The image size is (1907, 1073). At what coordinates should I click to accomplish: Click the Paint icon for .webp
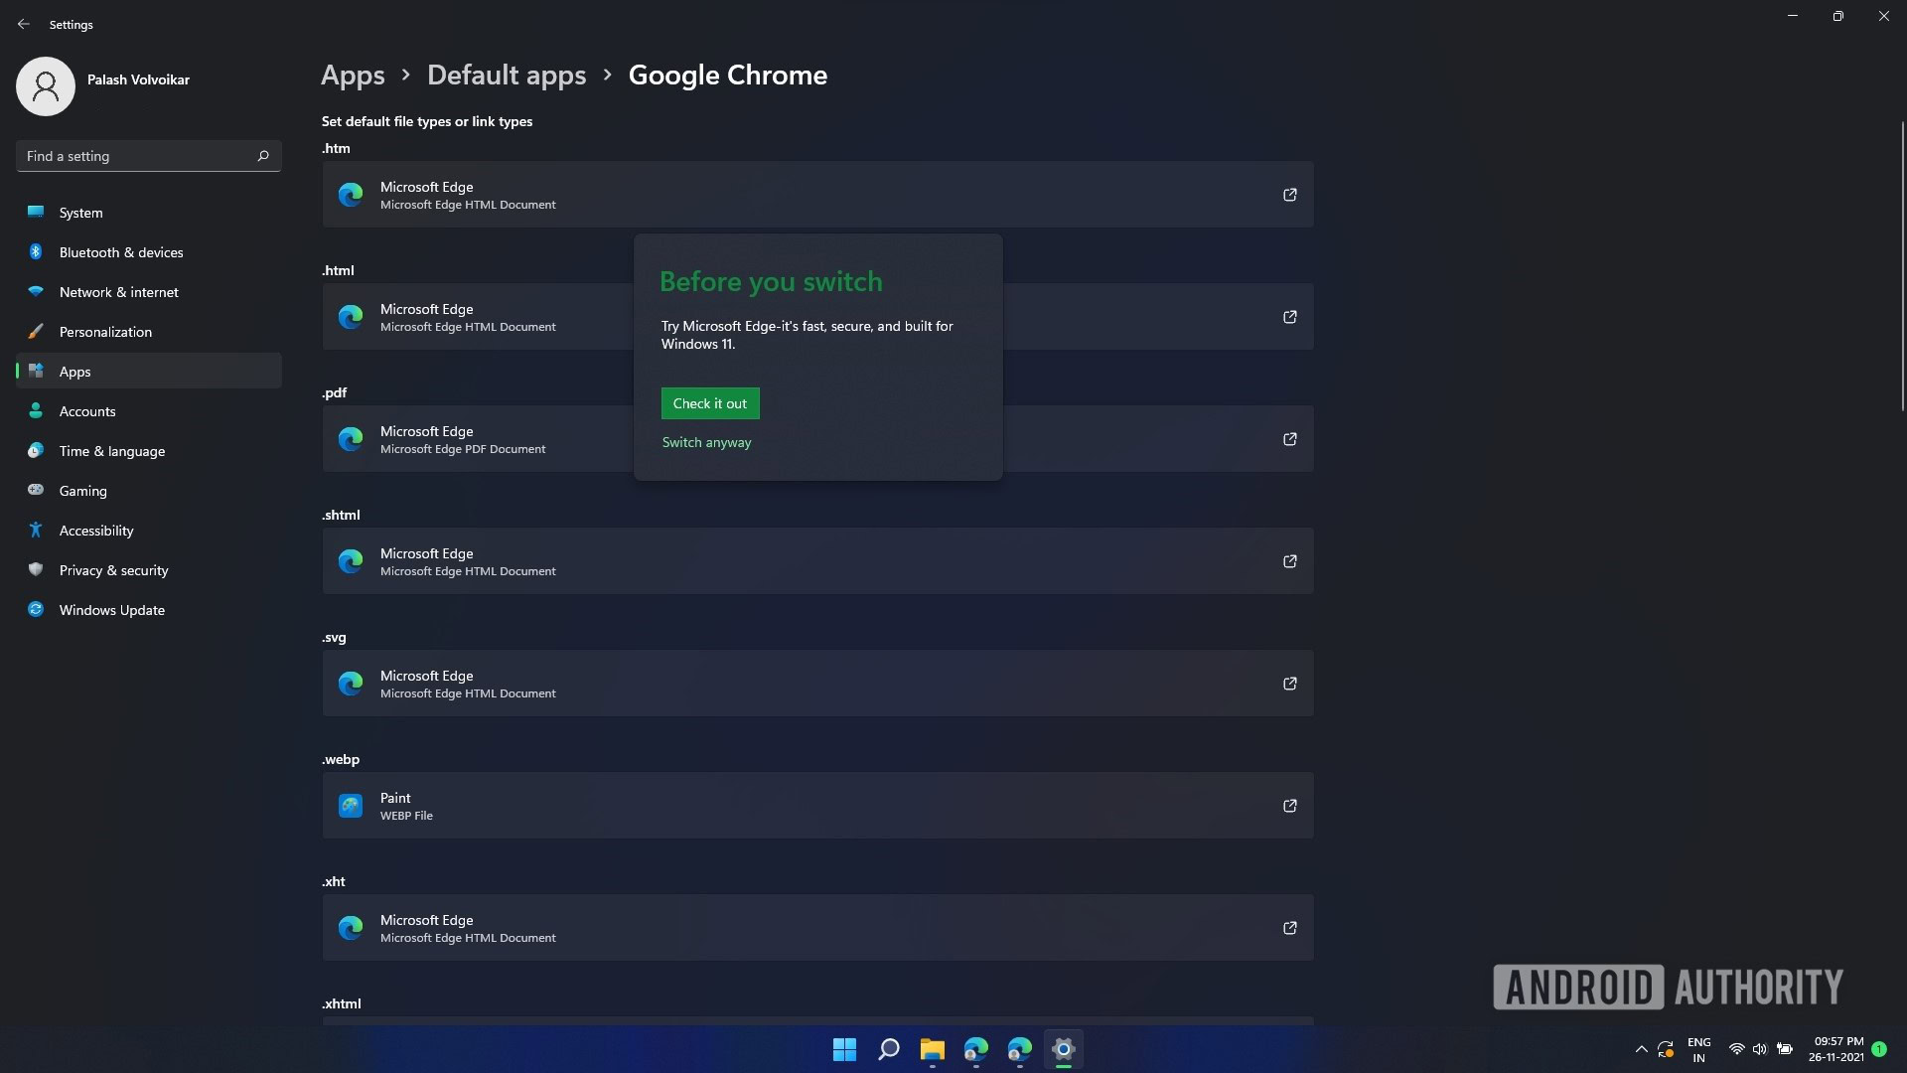[x=350, y=805]
